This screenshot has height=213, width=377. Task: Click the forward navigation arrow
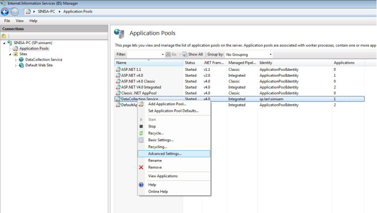(x=15, y=12)
